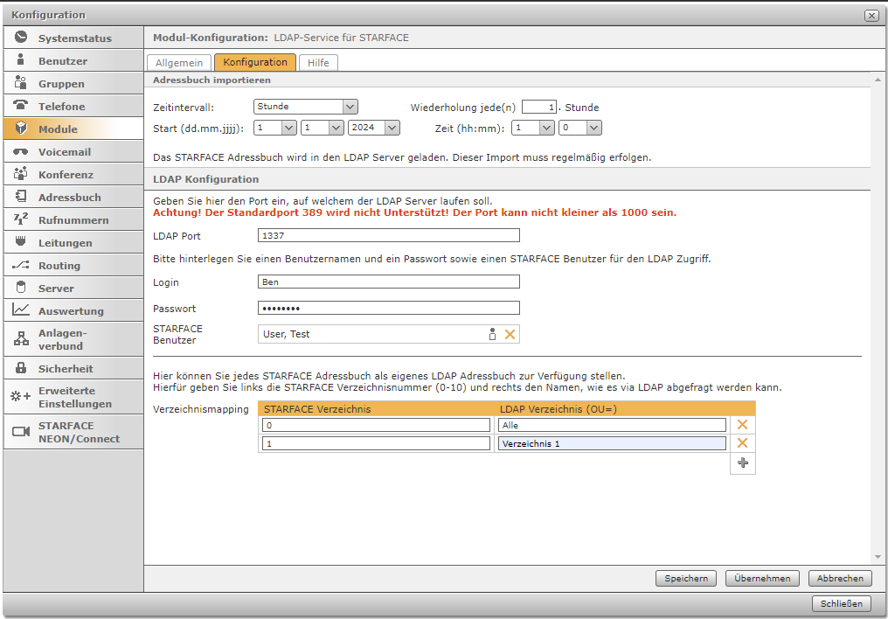Click STARFACE Verzeichnis field with value 1
Screen dimensions: 888x619
tap(376, 443)
